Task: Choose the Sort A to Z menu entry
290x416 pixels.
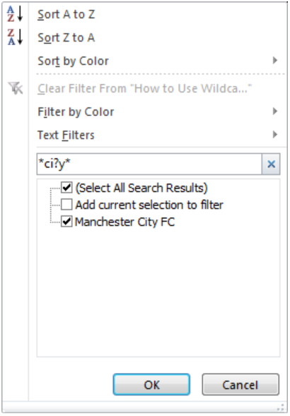Action: (x=66, y=14)
